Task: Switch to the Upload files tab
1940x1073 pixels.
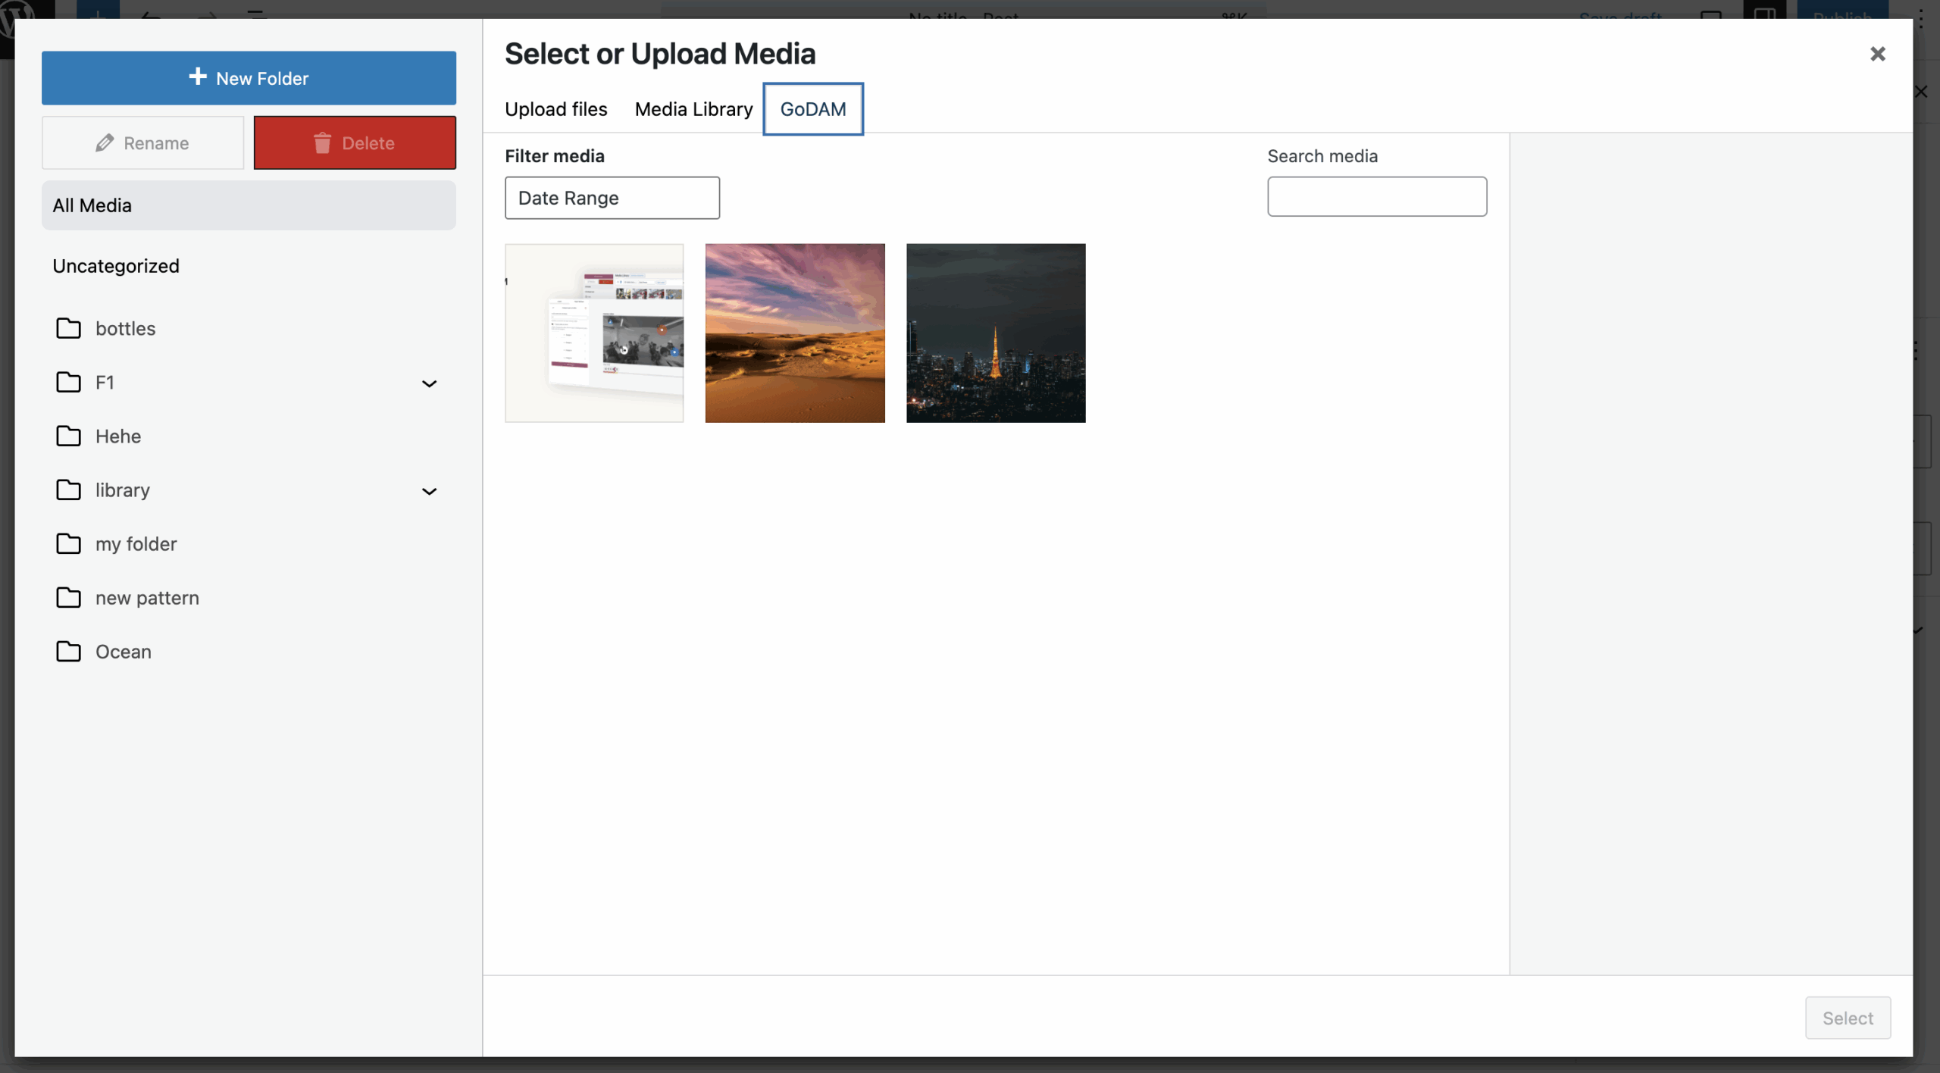Action: tap(555, 108)
